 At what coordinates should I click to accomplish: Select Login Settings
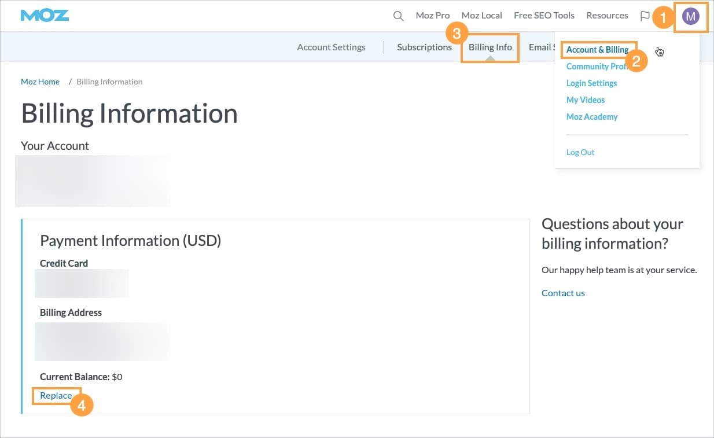click(x=591, y=83)
